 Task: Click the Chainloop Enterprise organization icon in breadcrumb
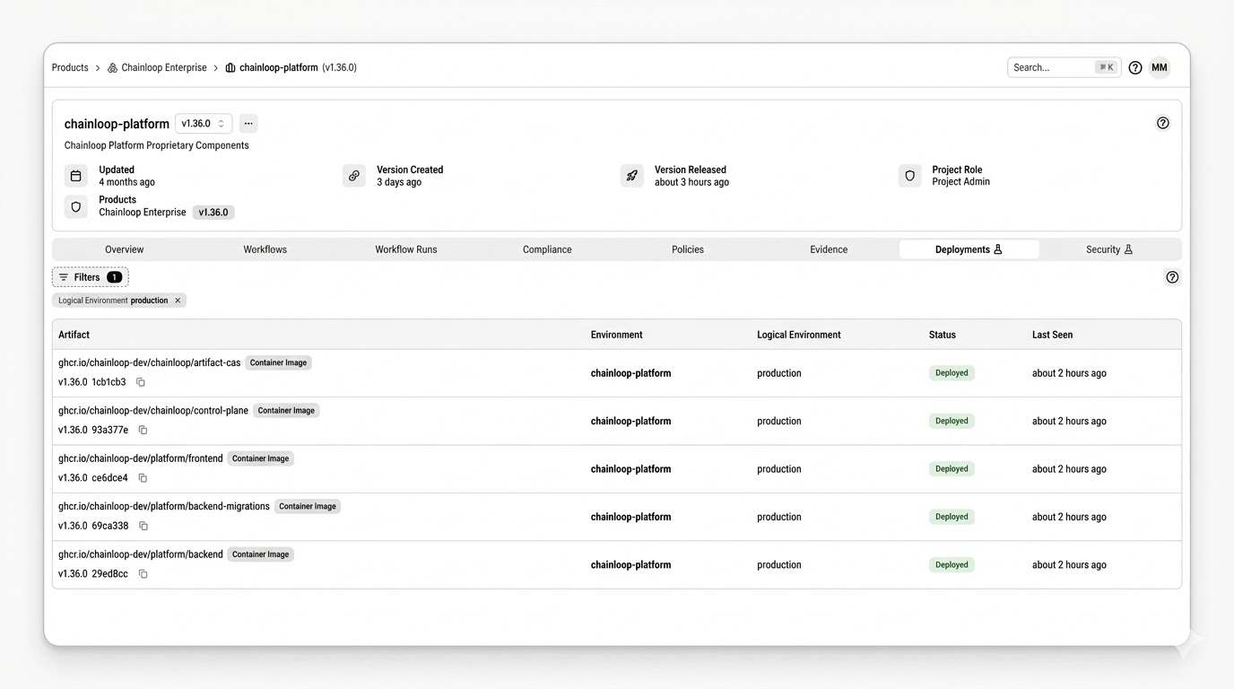pyautogui.click(x=111, y=67)
